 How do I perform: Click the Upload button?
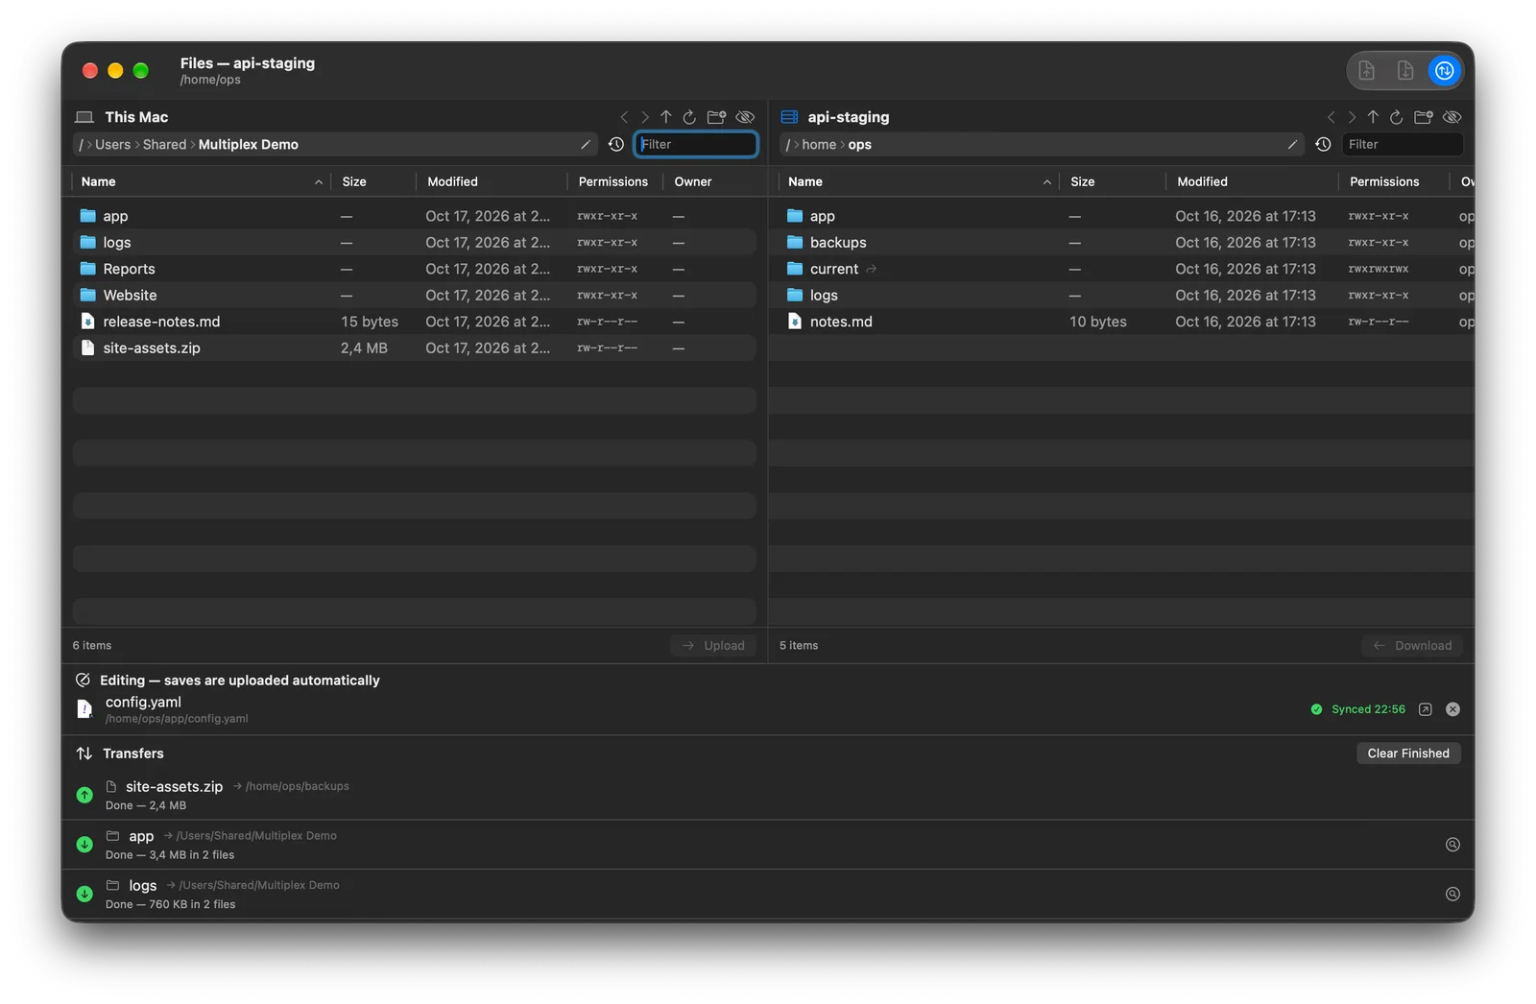pos(713,646)
